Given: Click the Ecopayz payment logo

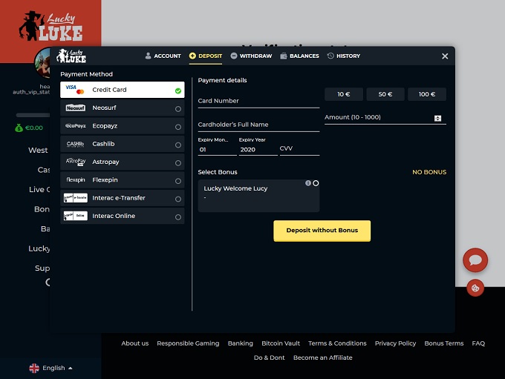Looking at the screenshot, I should [x=76, y=126].
